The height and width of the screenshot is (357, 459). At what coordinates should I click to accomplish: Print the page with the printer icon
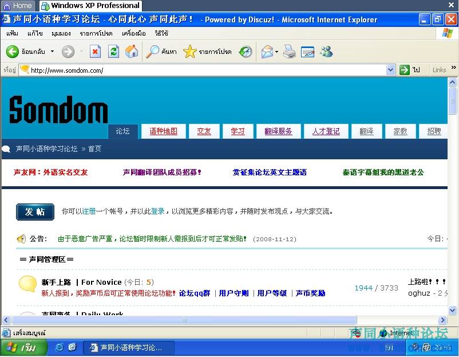[289, 52]
